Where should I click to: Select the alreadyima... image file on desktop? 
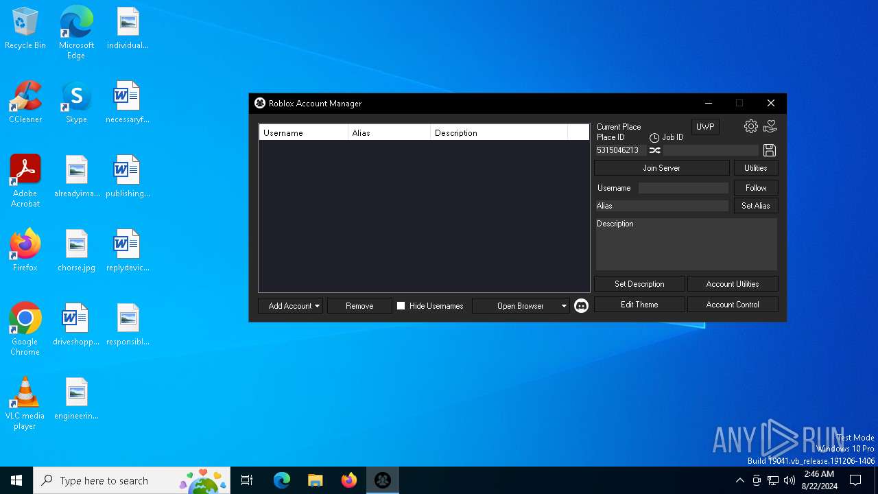[x=76, y=177]
